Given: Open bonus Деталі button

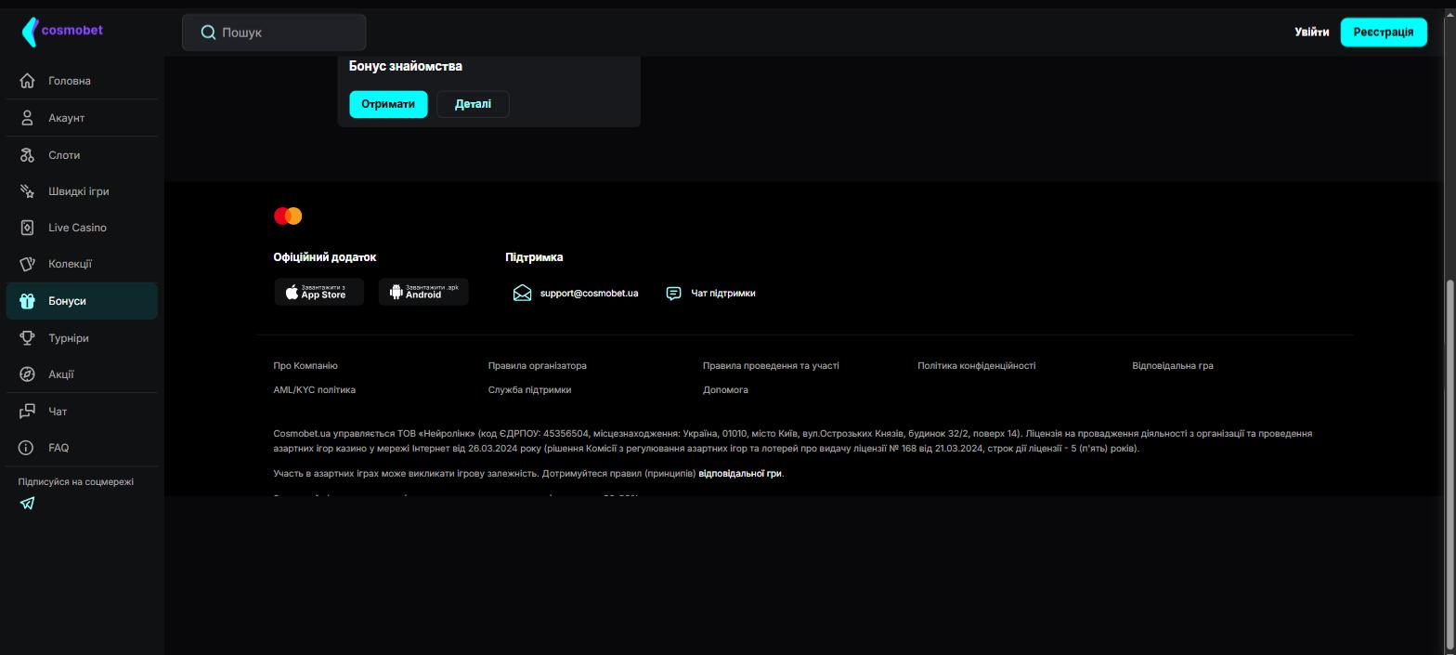Looking at the screenshot, I should click(473, 104).
